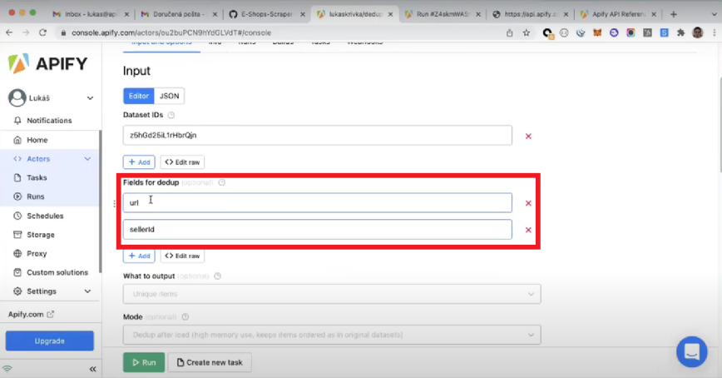
Task: Create new task button
Action: coord(210,362)
